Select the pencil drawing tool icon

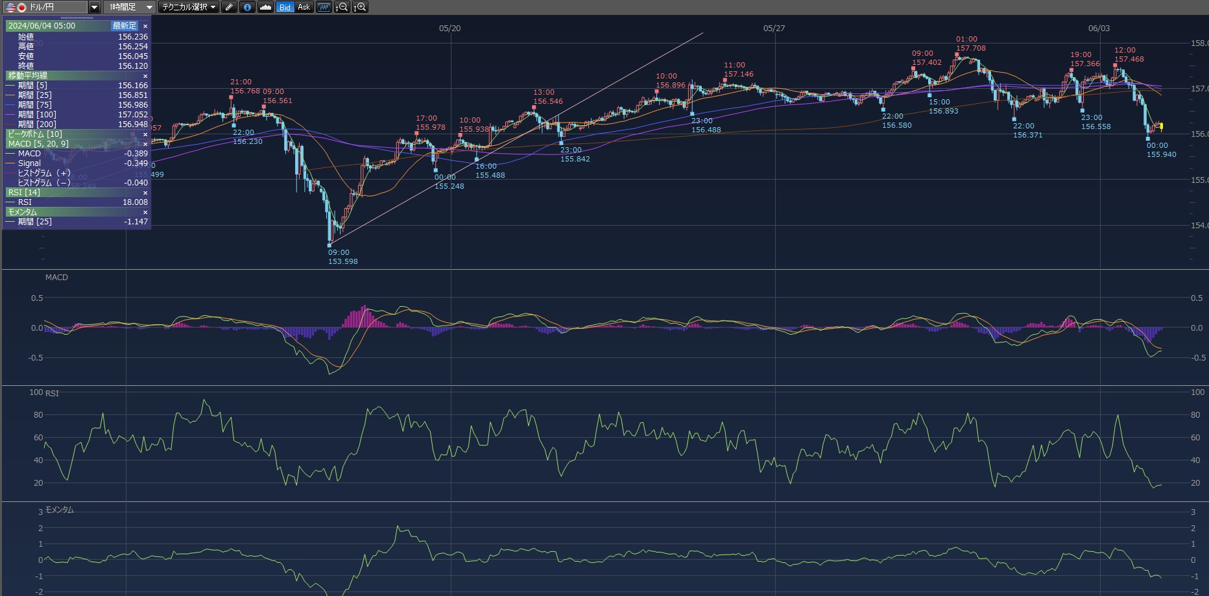[x=229, y=7]
